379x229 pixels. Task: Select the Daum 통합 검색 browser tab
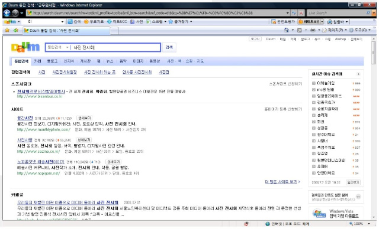(x=66, y=31)
